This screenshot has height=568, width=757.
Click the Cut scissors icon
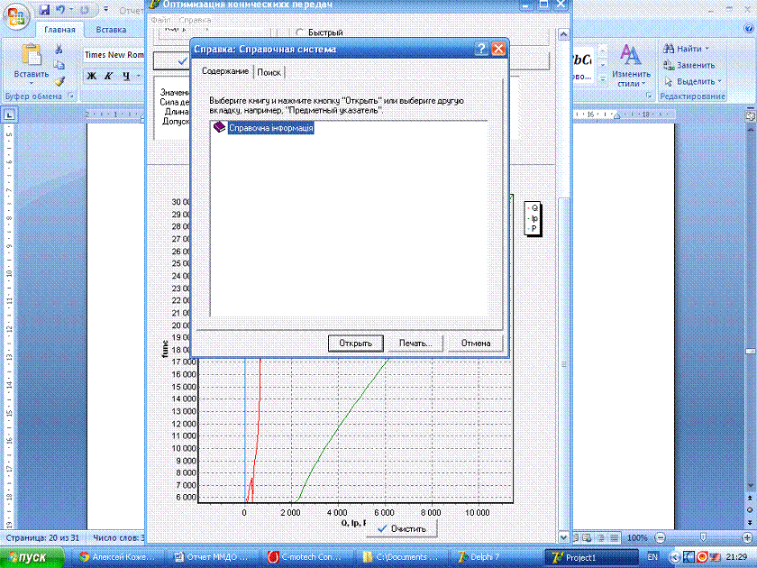(59, 50)
